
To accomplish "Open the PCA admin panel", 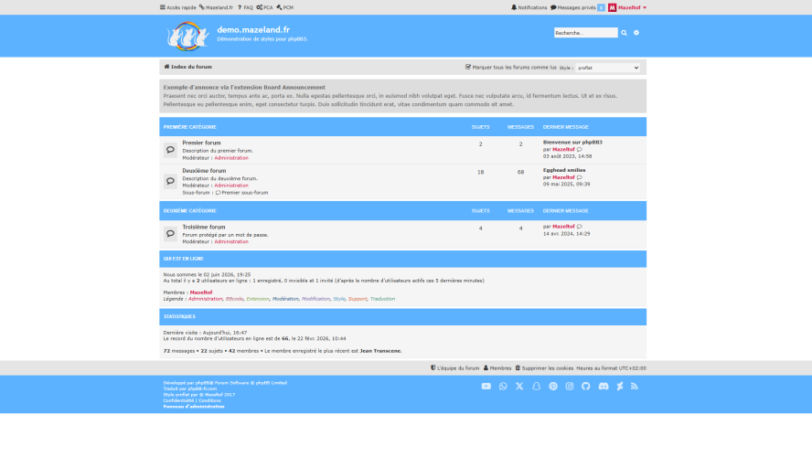I will point(264,7).
